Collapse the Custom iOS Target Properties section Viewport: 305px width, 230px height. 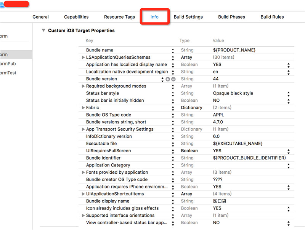click(x=43, y=30)
